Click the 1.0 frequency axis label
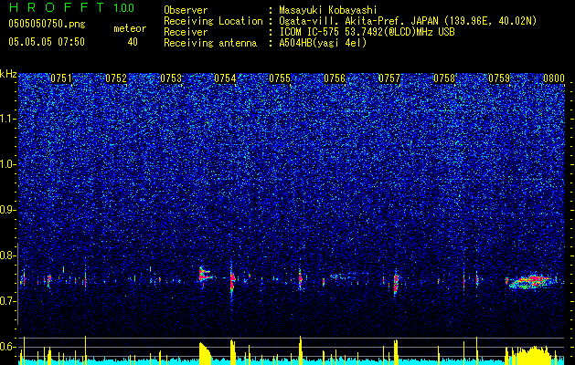This screenshot has height=365, width=575. 8,164
